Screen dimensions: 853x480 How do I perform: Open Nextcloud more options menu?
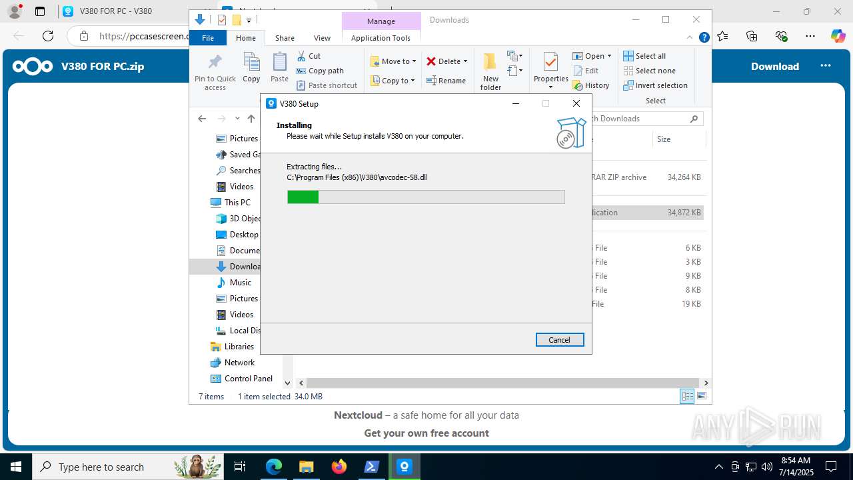826,66
